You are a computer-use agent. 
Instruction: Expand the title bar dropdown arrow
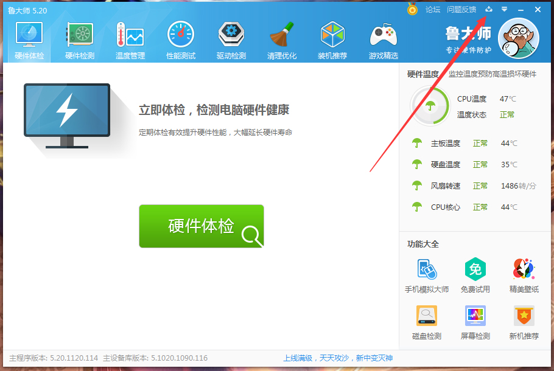point(503,9)
